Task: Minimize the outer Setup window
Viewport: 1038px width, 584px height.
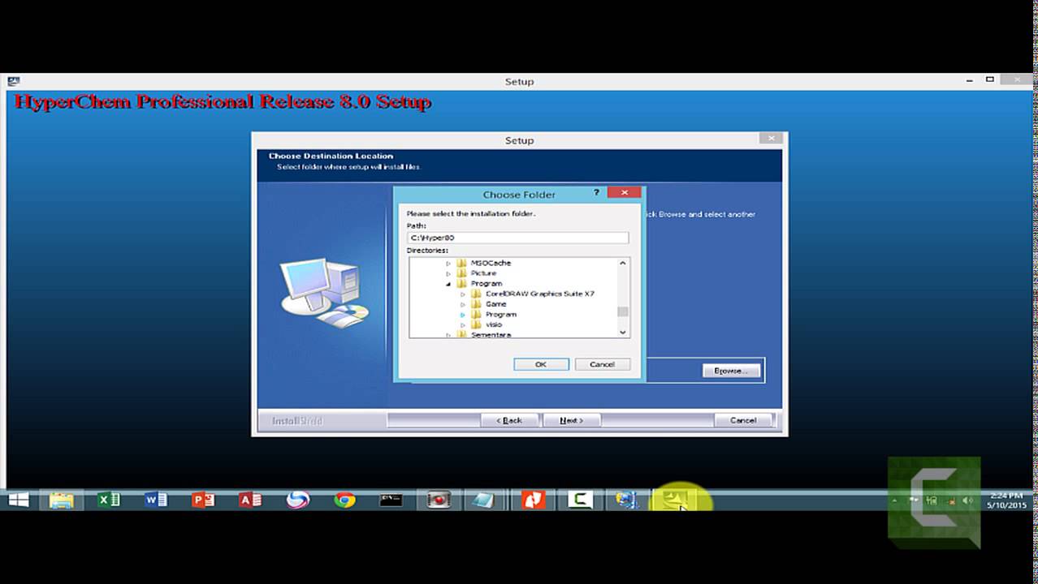Action: 970,80
